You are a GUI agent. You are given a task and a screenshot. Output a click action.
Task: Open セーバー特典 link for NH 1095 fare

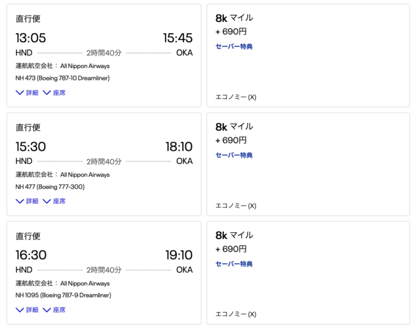234,264
